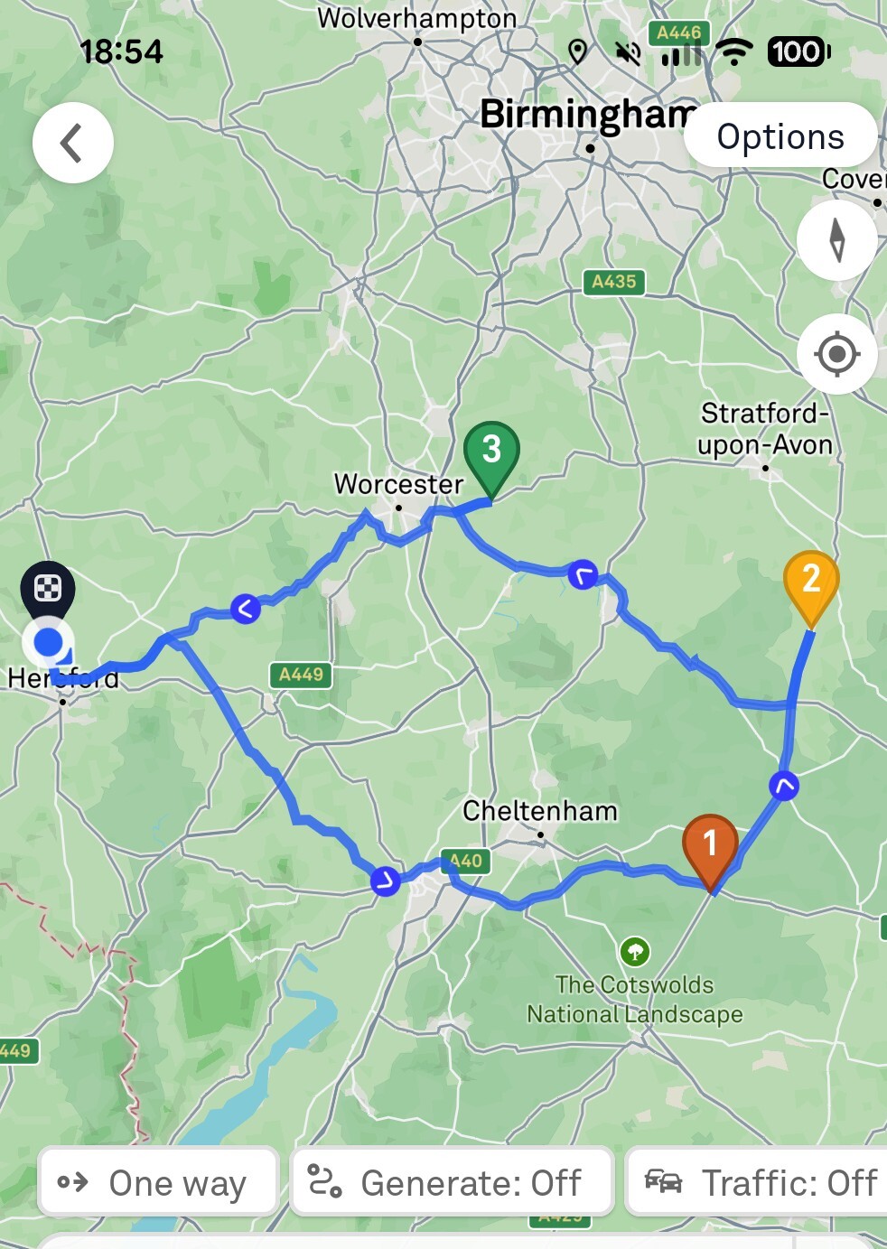Toggle Generate: Off setting
The height and width of the screenshot is (1249, 887).
click(x=453, y=1182)
